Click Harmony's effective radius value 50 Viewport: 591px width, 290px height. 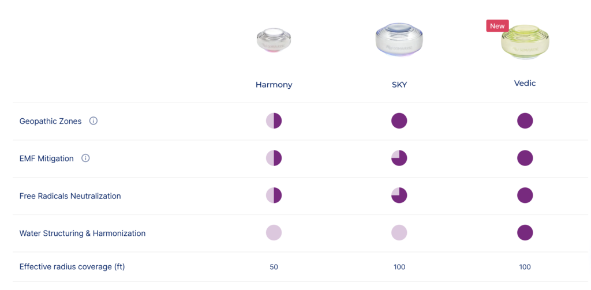[274, 267]
